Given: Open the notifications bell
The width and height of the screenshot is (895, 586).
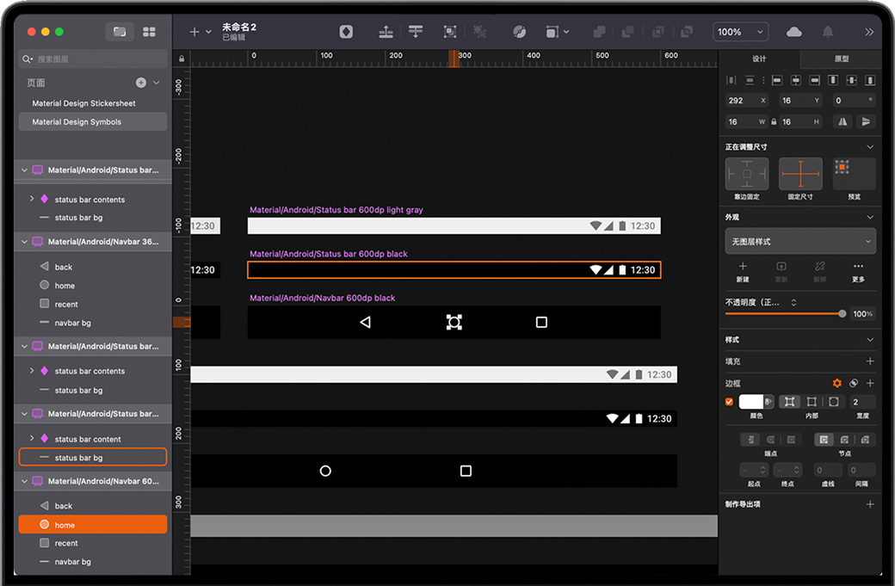Looking at the screenshot, I should 828,32.
